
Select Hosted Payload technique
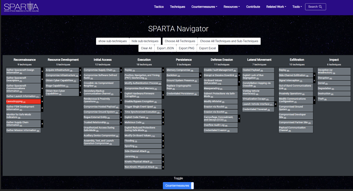coord(258,70)
